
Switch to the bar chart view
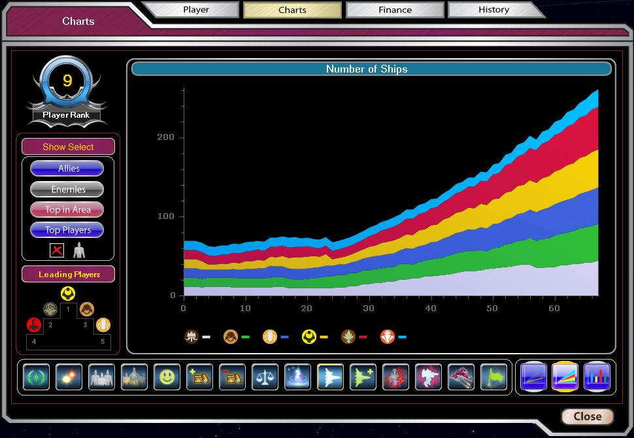[597, 377]
